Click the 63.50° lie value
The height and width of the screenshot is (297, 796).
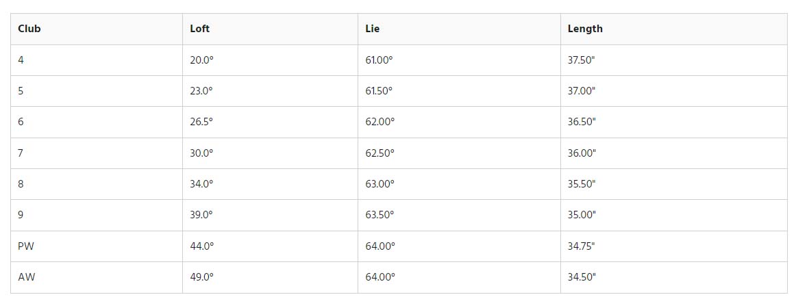pyautogui.click(x=380, y=215)
